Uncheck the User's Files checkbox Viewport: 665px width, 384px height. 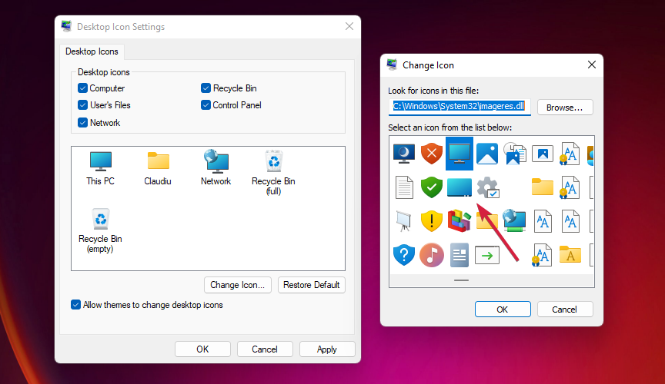click(x=82, y=105)
